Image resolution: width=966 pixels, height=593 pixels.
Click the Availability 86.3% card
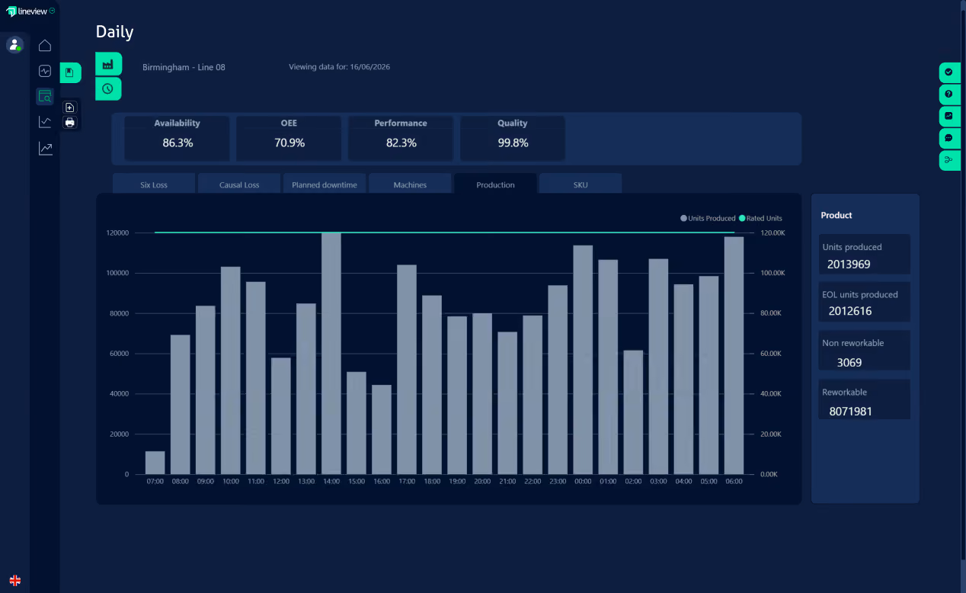[x=177, y=138]
